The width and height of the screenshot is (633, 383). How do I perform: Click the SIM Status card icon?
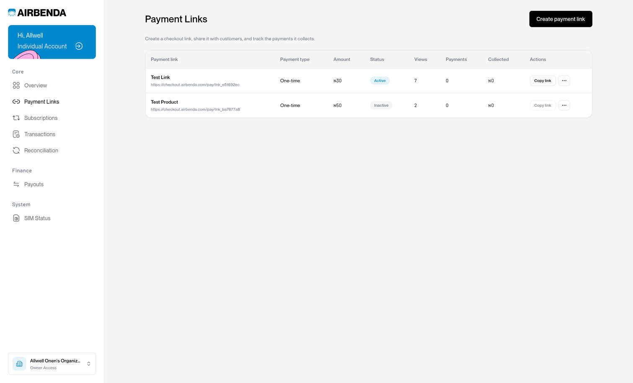(x=16, y=218)
